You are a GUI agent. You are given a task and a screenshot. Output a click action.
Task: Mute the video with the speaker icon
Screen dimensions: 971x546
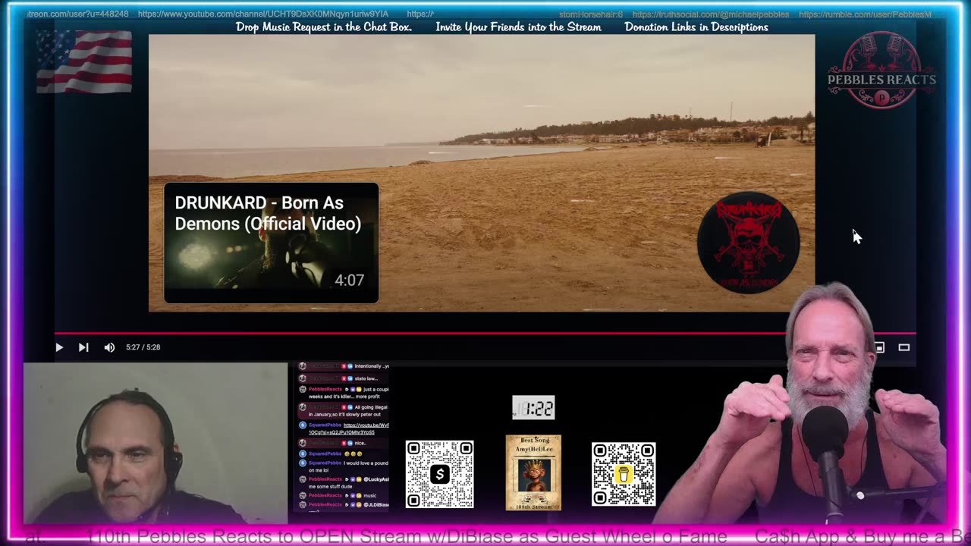109,347
